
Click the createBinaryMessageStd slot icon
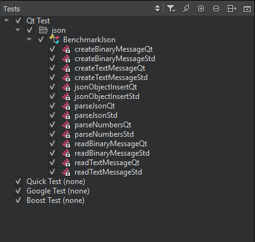click(x=66, y=59)
